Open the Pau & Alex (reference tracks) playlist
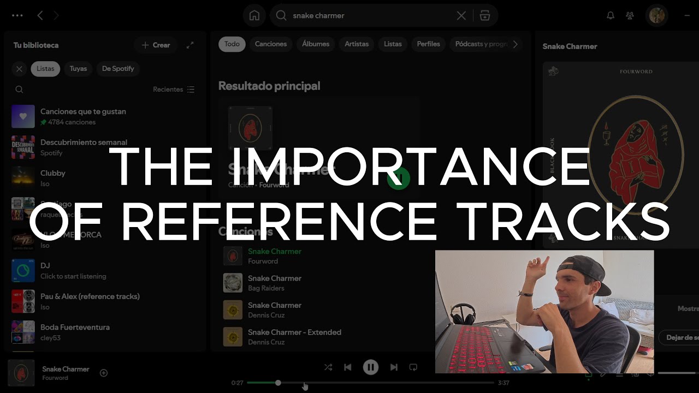This screenshot has width=699, height=393. tap(104, 301)
